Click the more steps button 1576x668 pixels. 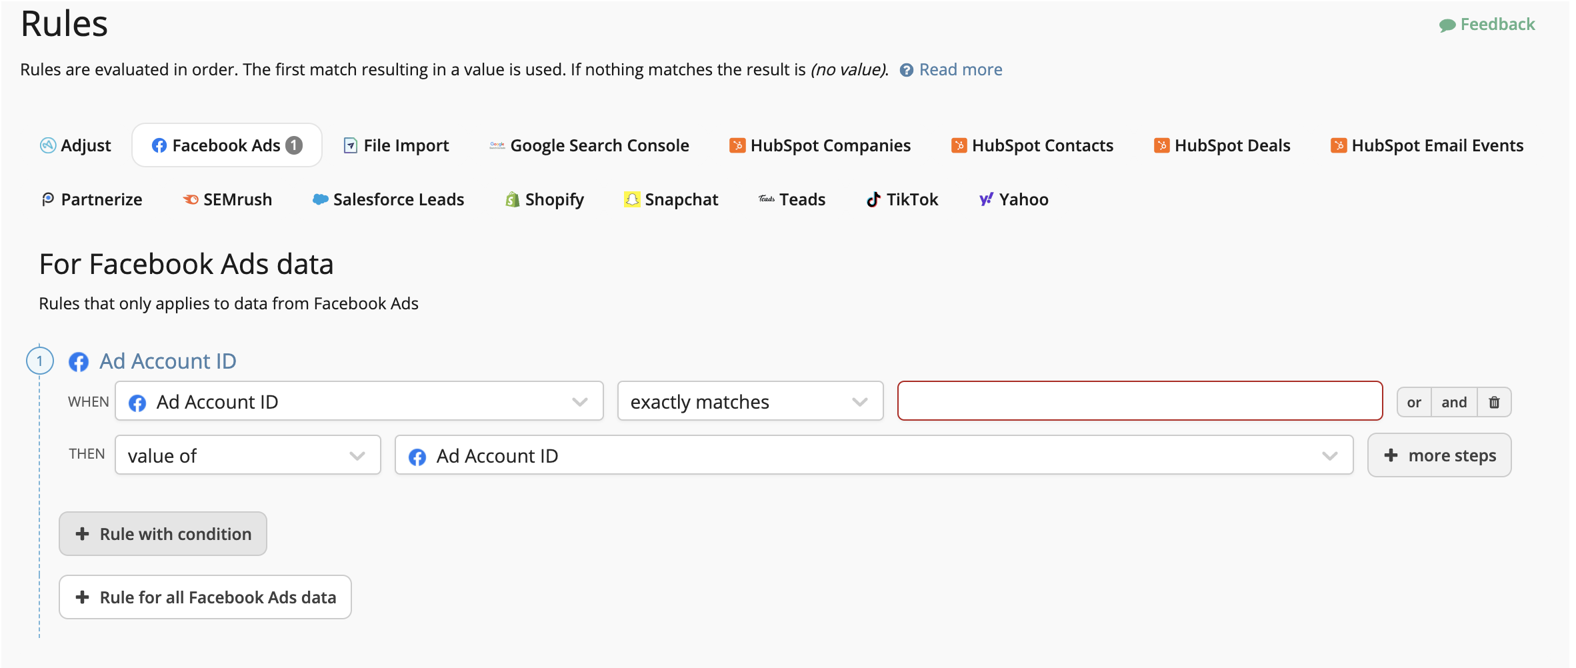point(1439,455)
